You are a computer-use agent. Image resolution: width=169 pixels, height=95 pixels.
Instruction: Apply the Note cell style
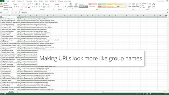[121, 7]
